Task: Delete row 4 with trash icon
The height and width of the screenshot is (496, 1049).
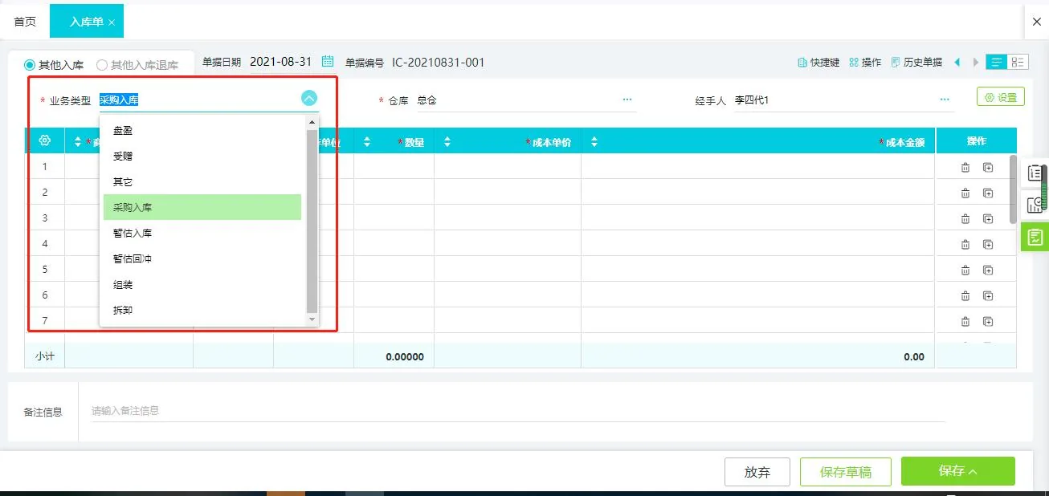Action: 965,244
